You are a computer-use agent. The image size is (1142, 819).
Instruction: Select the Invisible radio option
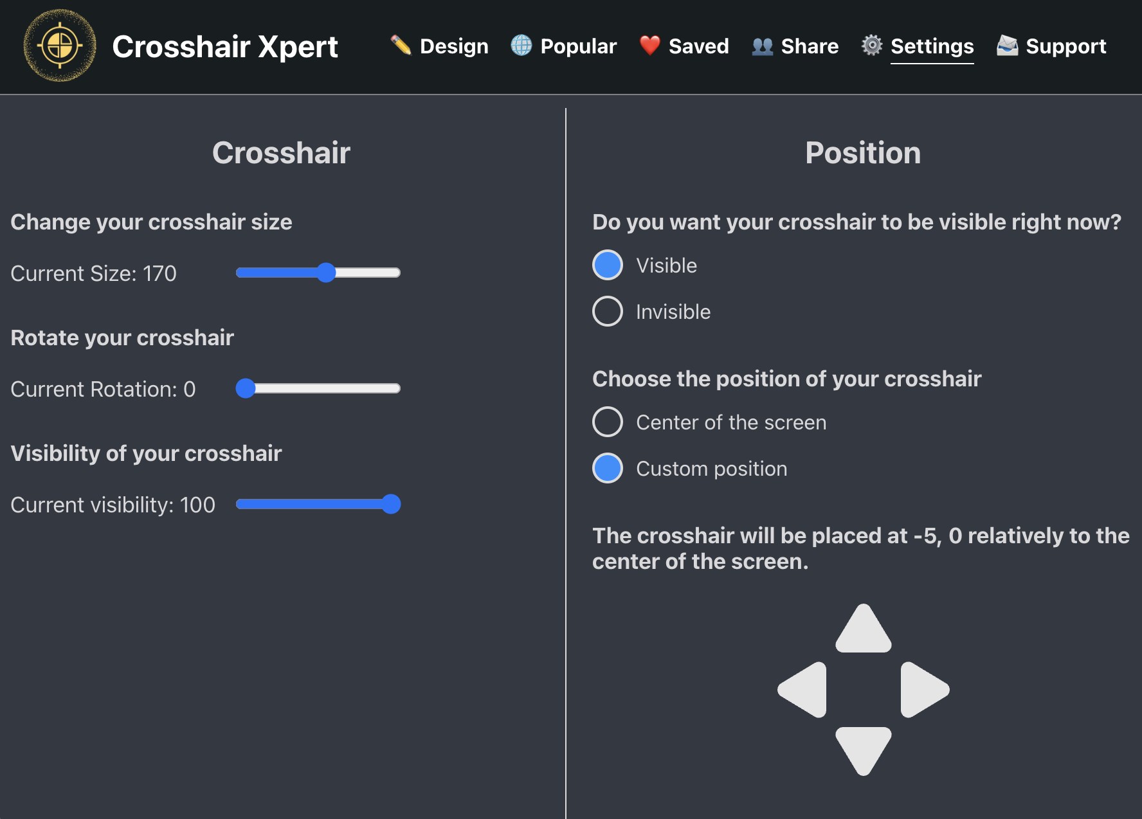[608, 311]
